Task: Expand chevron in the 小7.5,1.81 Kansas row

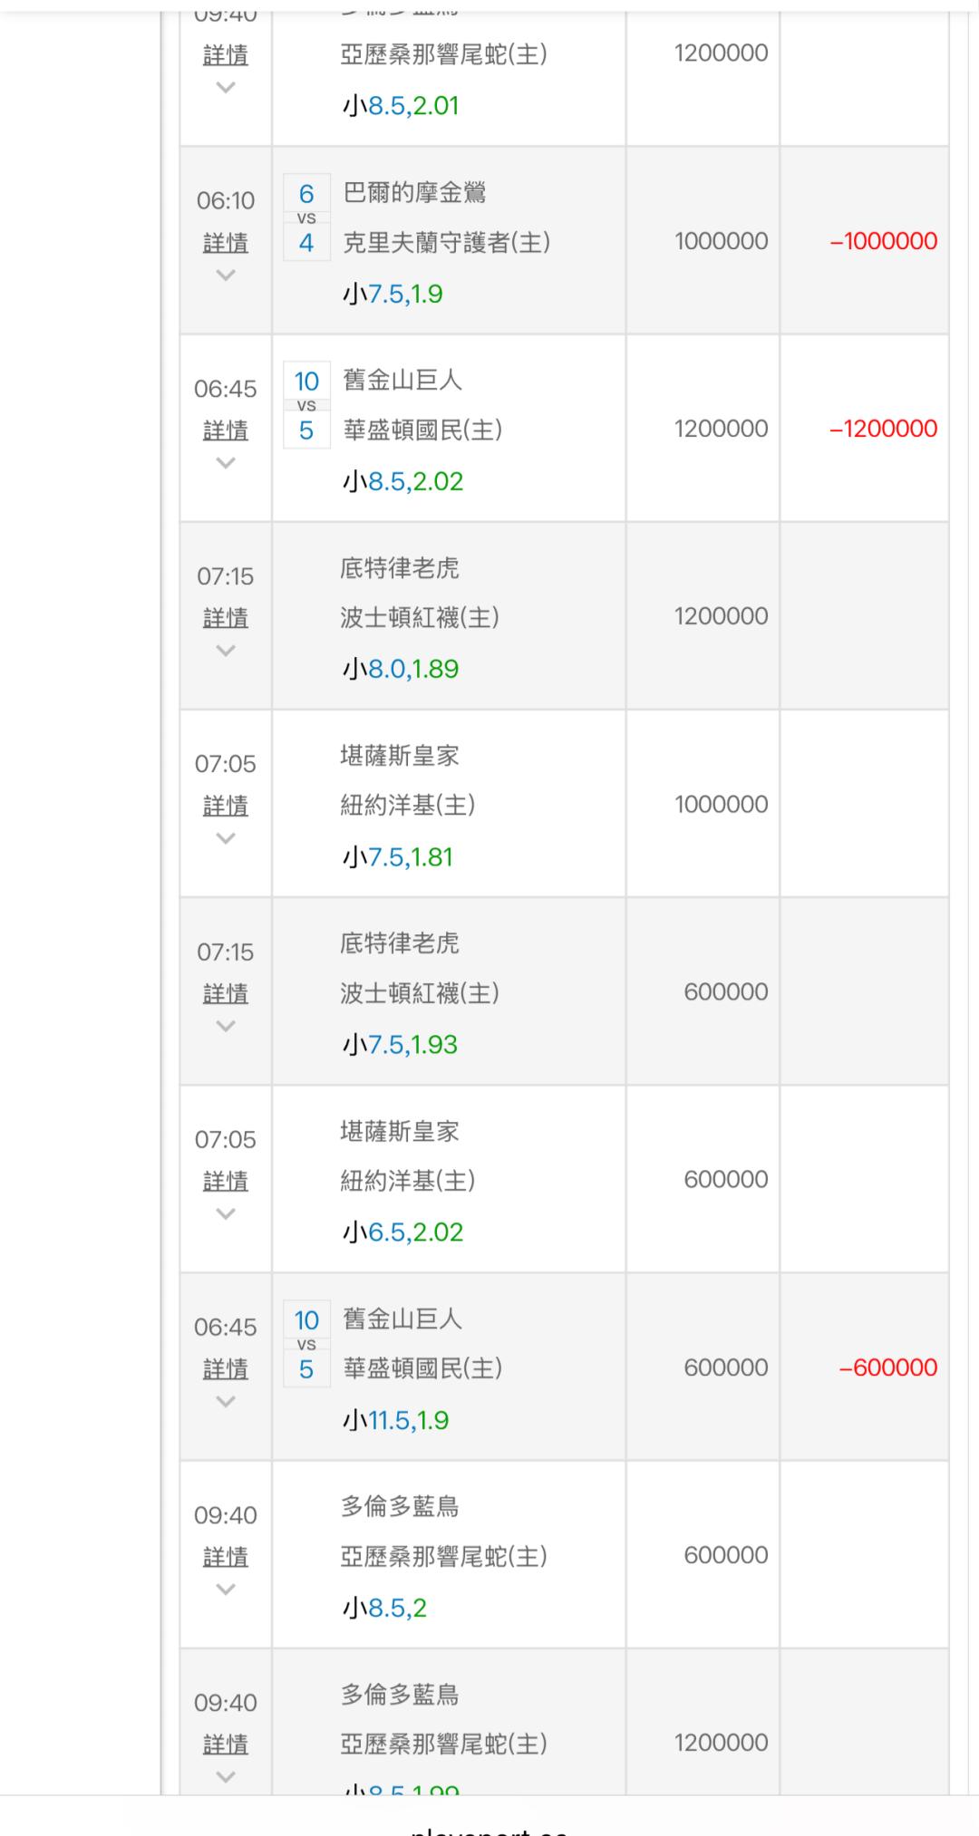Action: pos(226,838)
